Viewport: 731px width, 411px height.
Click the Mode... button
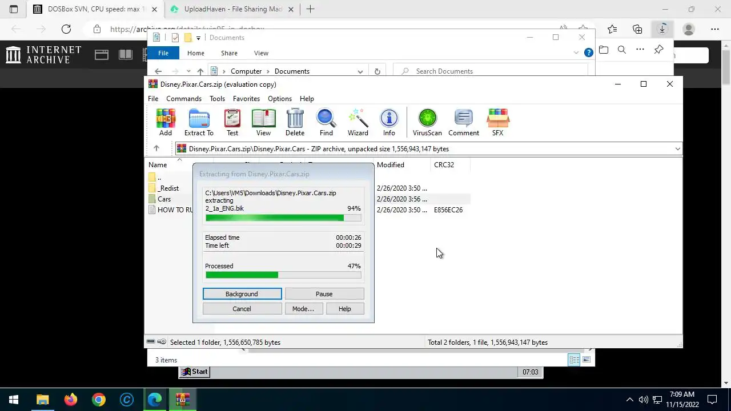click(x=303, y=309)
